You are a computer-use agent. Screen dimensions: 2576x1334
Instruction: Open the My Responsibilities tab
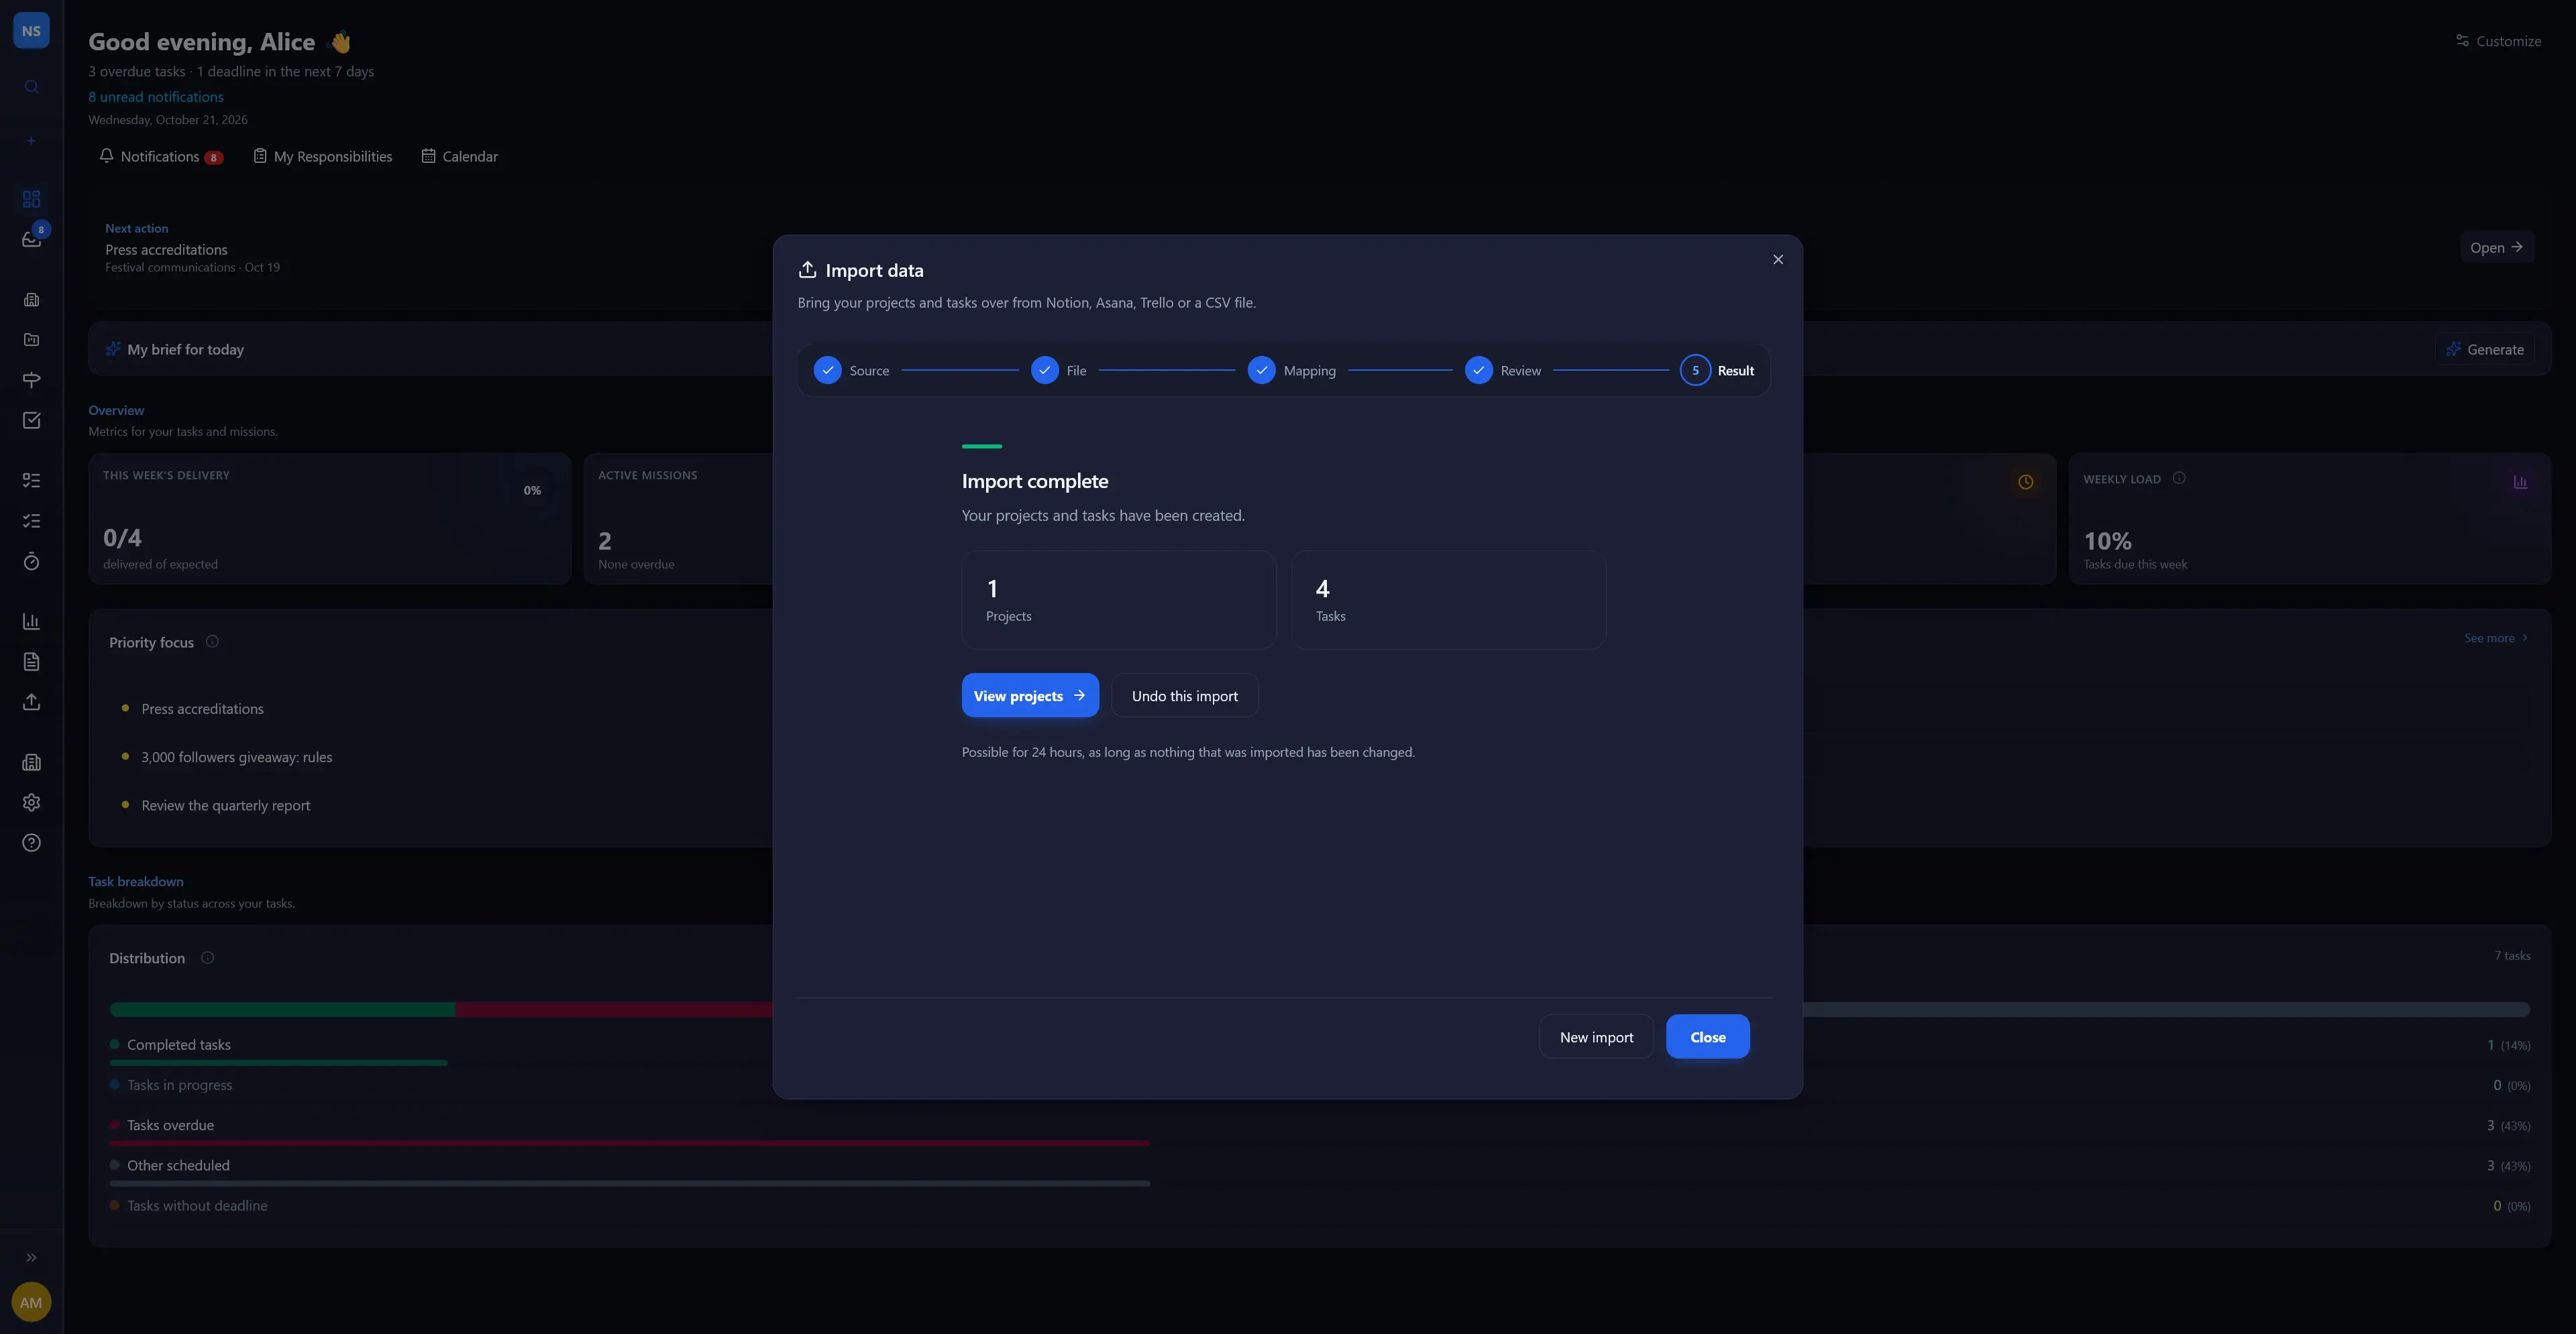coord(322,157)
